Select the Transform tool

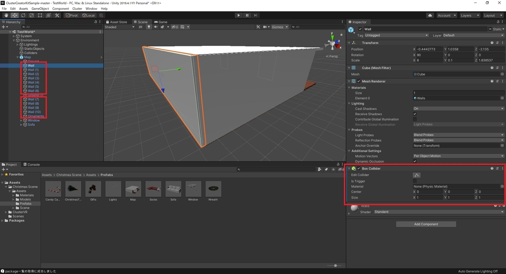[x=48, y=15]
